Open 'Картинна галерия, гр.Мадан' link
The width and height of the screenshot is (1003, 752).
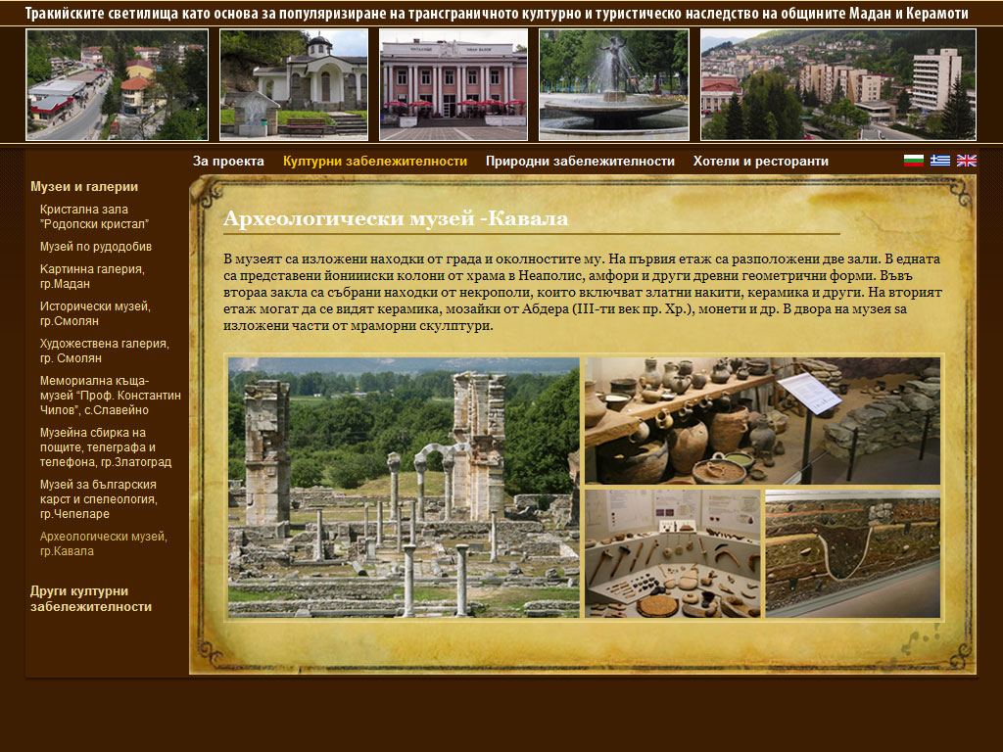(x=92, y=276)
